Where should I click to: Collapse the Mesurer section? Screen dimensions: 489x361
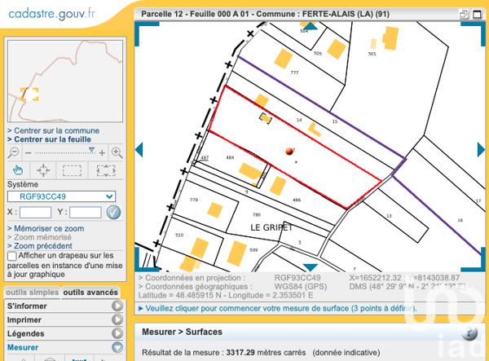pyautogui.click(x=117, y=348)
